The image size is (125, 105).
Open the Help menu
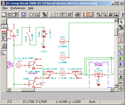coord(31,8)
